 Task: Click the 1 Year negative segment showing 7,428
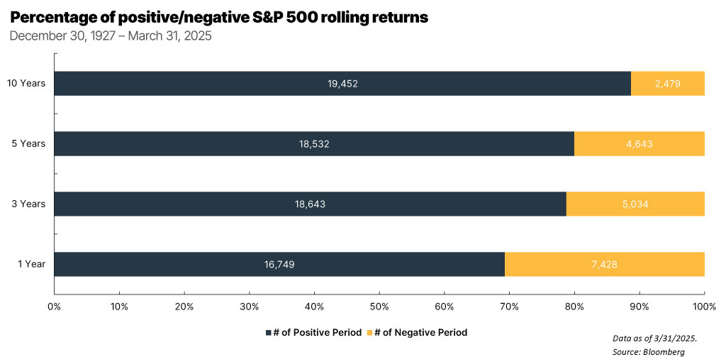tap(604, 264)
